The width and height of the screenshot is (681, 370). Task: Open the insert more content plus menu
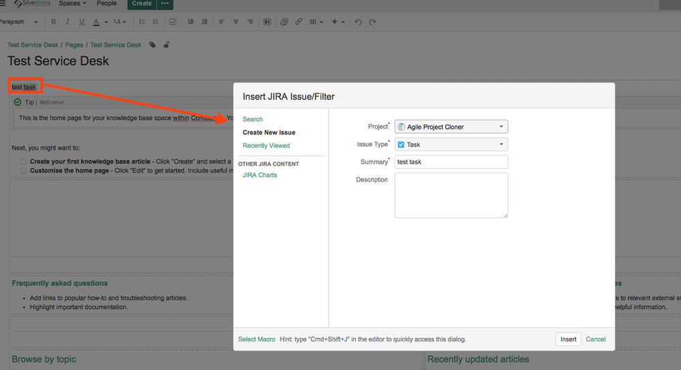(x=338, y=22)
